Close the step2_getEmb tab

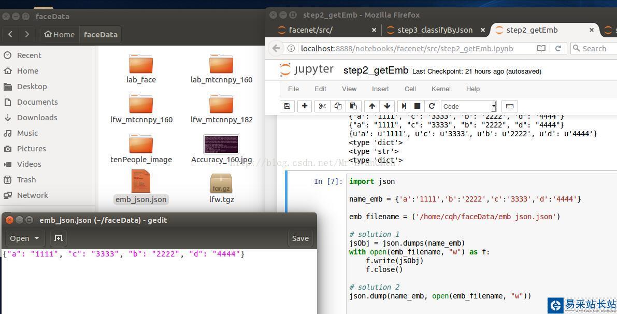click(x=592, y=30)
